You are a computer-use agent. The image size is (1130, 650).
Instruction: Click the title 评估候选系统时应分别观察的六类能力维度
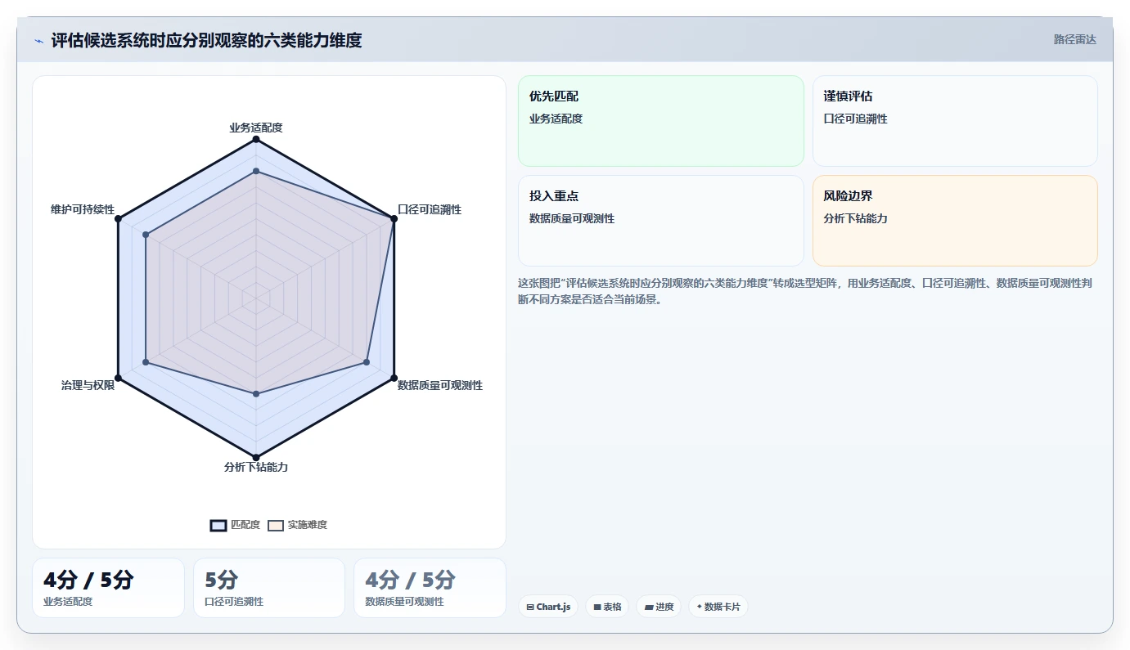tap(206, 40)
